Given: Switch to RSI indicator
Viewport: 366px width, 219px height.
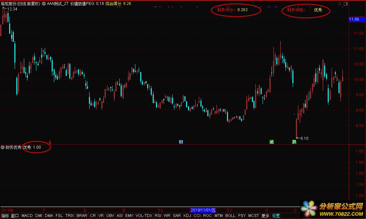Looking at the screenshot, I should coord(158,216).
